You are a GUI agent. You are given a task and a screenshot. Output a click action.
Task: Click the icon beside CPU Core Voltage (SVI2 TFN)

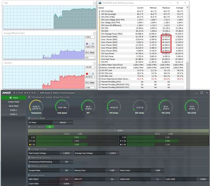99,20
